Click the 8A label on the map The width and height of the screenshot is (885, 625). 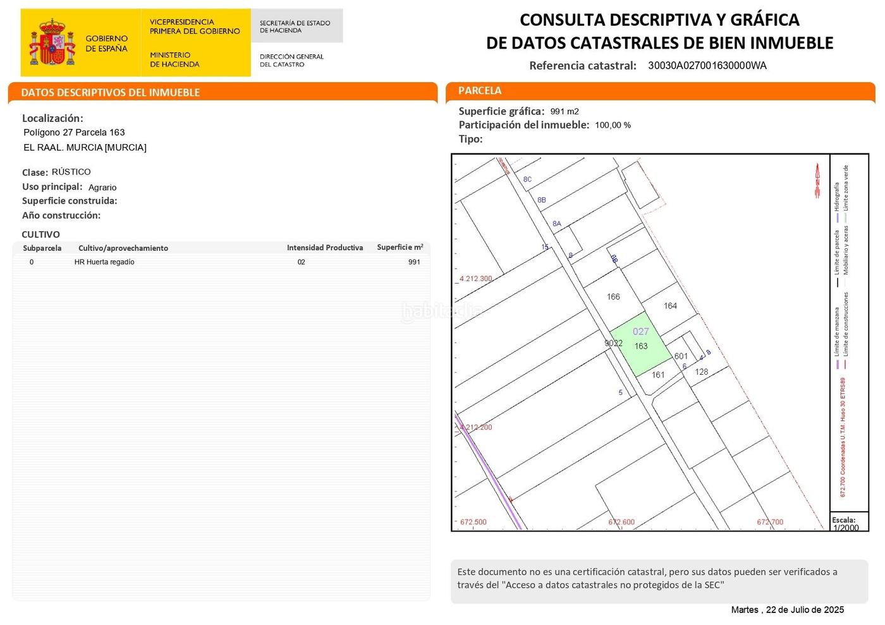click(x=557, y=224)
